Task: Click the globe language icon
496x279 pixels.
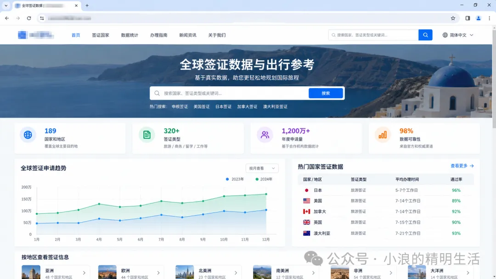Action: 445,35
